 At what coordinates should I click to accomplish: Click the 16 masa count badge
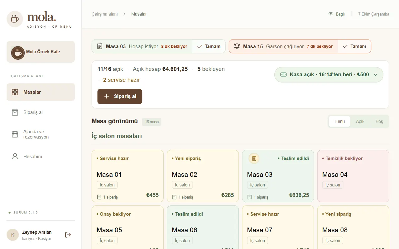click(151, 122)
